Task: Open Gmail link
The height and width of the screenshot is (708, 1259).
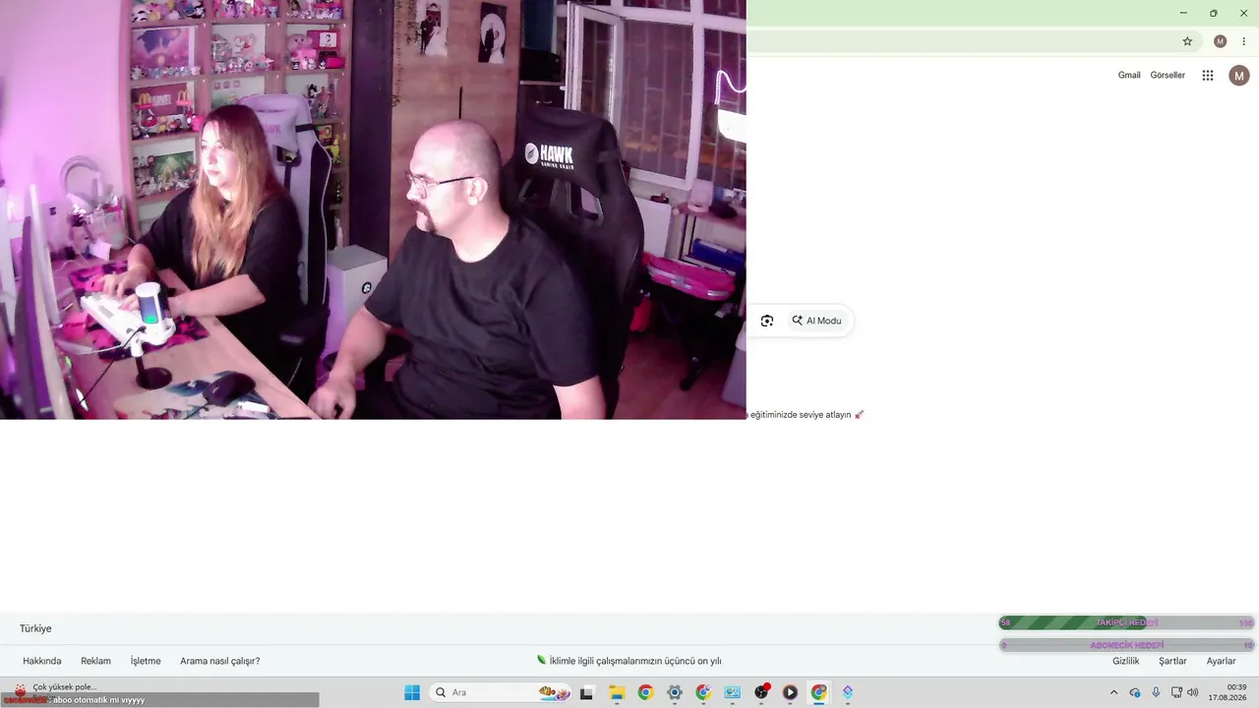Action: click(x=1129, y=76)
